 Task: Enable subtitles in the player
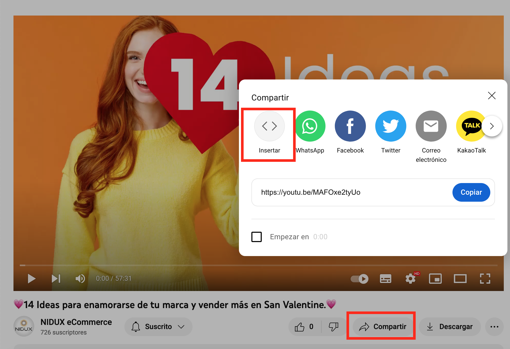pos(385,279)
